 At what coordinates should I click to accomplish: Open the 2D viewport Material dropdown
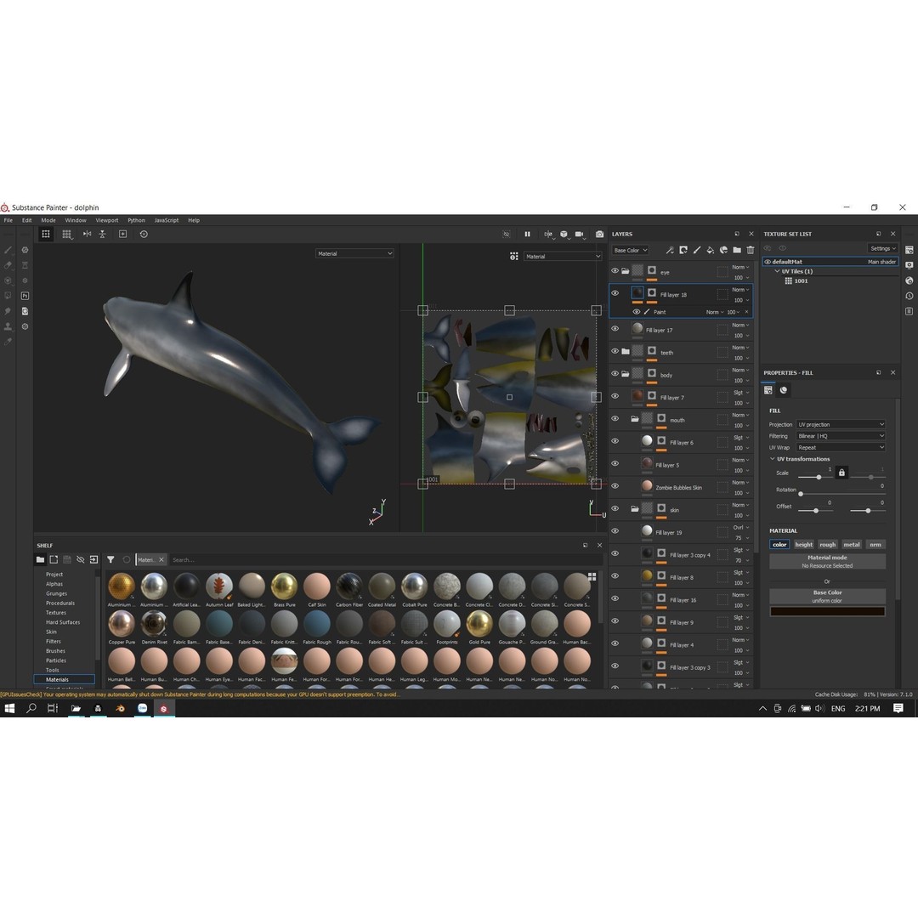pos(563,257)
